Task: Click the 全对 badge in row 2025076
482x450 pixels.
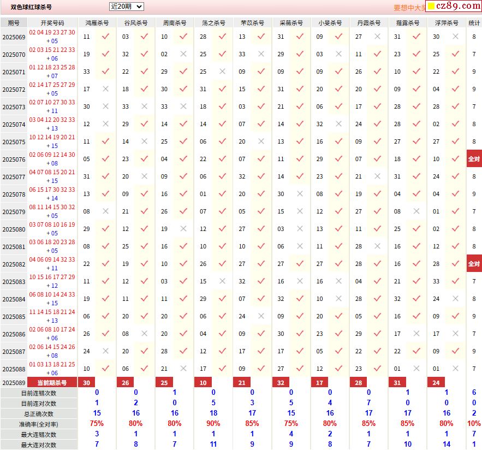Action: (x=474, y=159)
